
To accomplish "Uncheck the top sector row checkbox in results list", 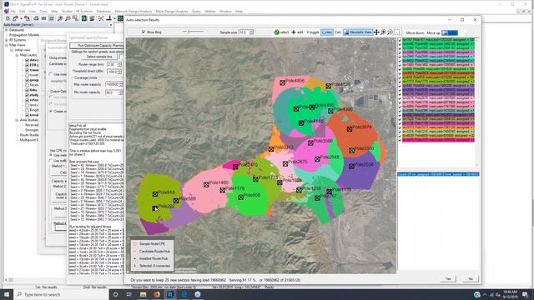I will (400, 40).
